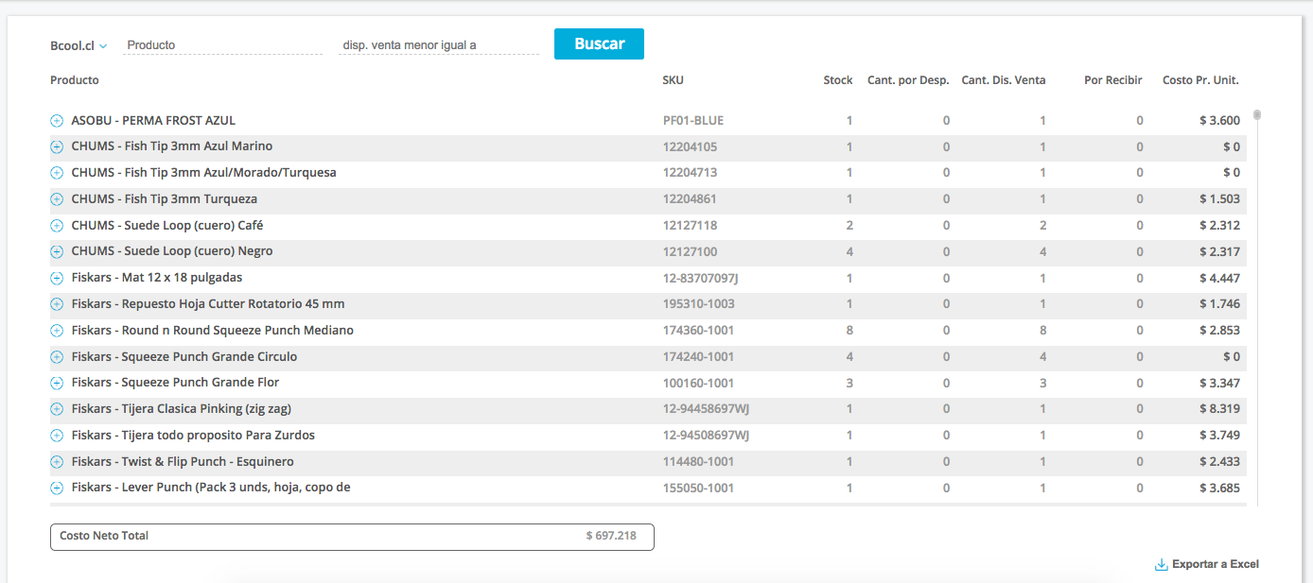Select SKU 12204861 cell
Screen dimensions: 1313x583
(690, 199)
